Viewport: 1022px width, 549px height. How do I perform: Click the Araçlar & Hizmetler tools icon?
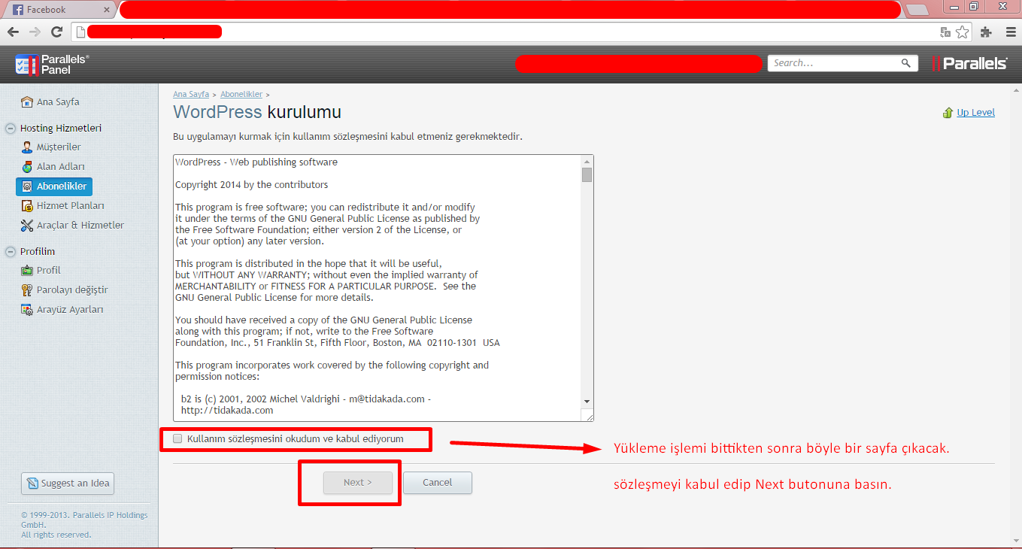point(28,226)
